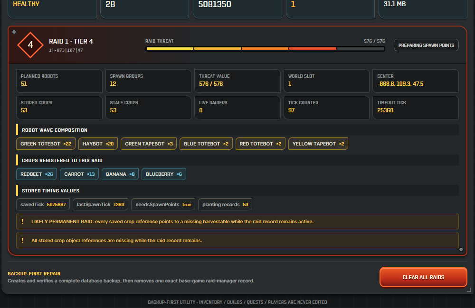Viewport: 475px width, 308px height.
Task: Click the Carrot ×13 crop chip
Action: coord(79,174)
